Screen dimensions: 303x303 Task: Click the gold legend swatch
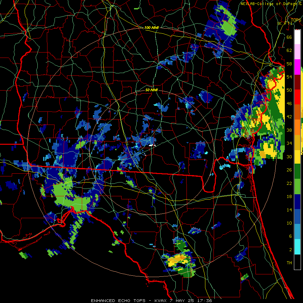click(297, 142)
